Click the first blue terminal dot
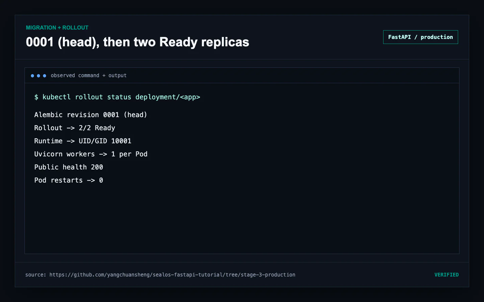Screen dimensions: 484x302 coord(32,76)
